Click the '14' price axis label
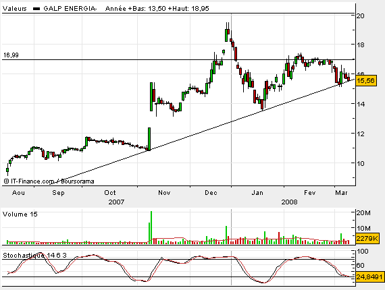The image size is (385, 290). [x=360, y=104]
